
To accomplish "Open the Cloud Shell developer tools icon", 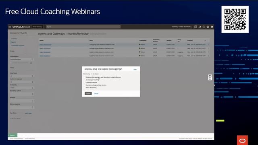I will click(x=196, y=27).
